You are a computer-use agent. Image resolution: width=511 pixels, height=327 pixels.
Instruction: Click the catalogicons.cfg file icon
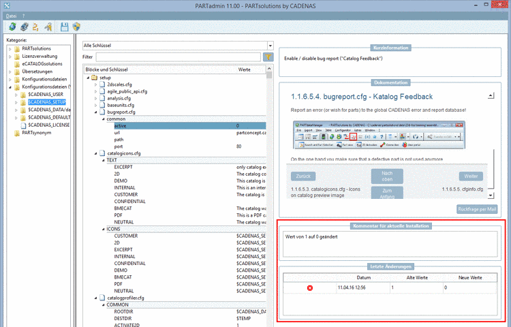102,153
